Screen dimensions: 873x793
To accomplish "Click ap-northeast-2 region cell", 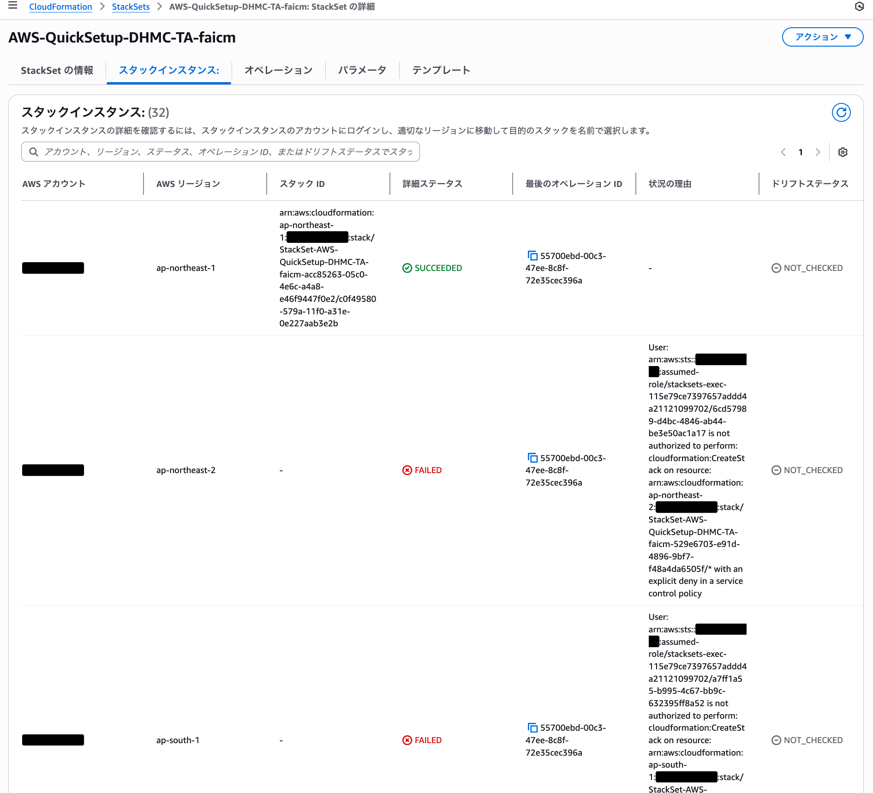I will 186,470.
